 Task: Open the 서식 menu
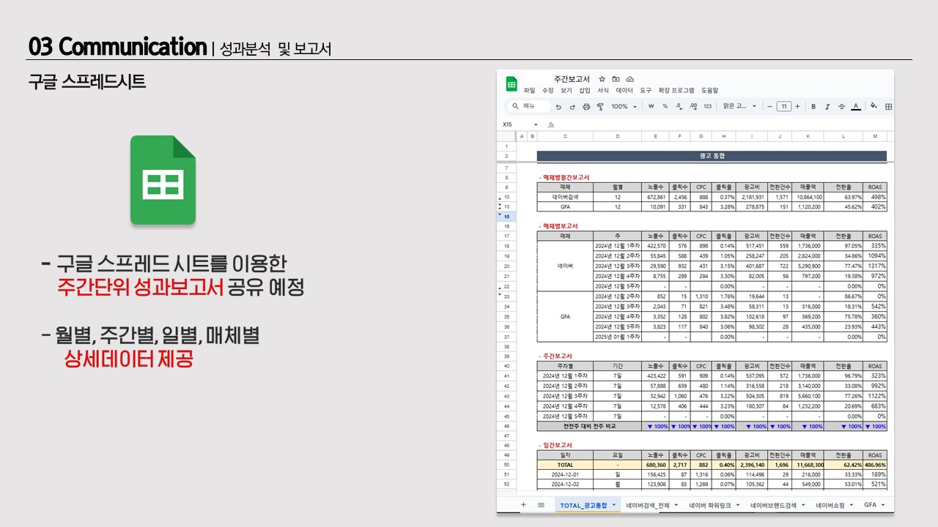[603, 91]
